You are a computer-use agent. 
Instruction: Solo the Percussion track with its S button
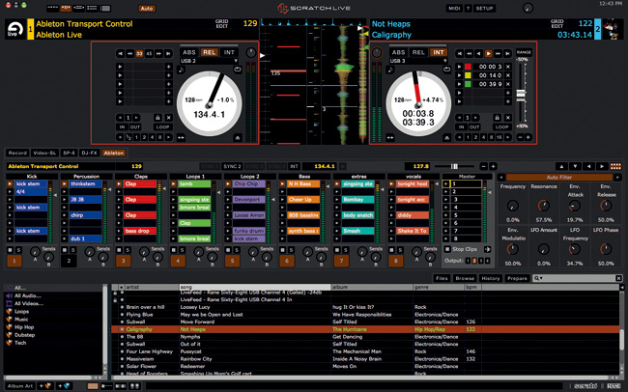tap(72, 250)
